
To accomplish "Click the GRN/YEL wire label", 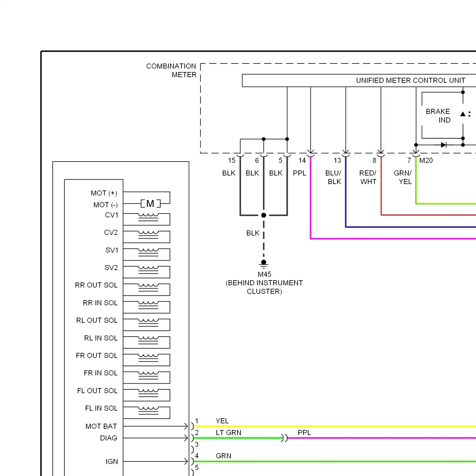I will point(403,177).
